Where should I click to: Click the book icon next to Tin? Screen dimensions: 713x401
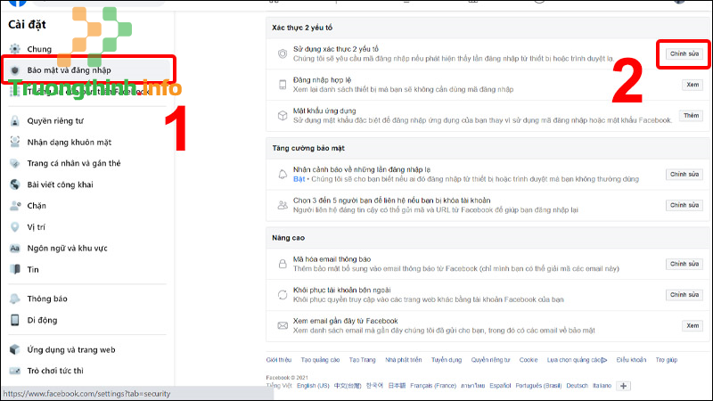(x=15, y=269)
